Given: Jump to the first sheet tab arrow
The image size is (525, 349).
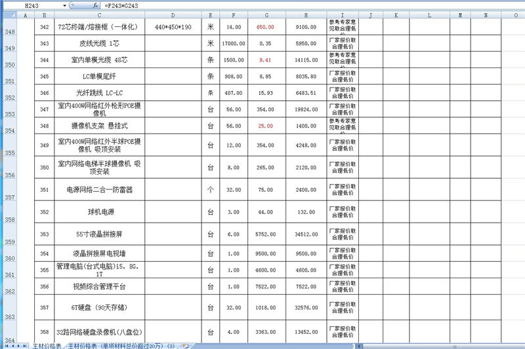Looking at the screenshot, I should (x=6, y=345).
